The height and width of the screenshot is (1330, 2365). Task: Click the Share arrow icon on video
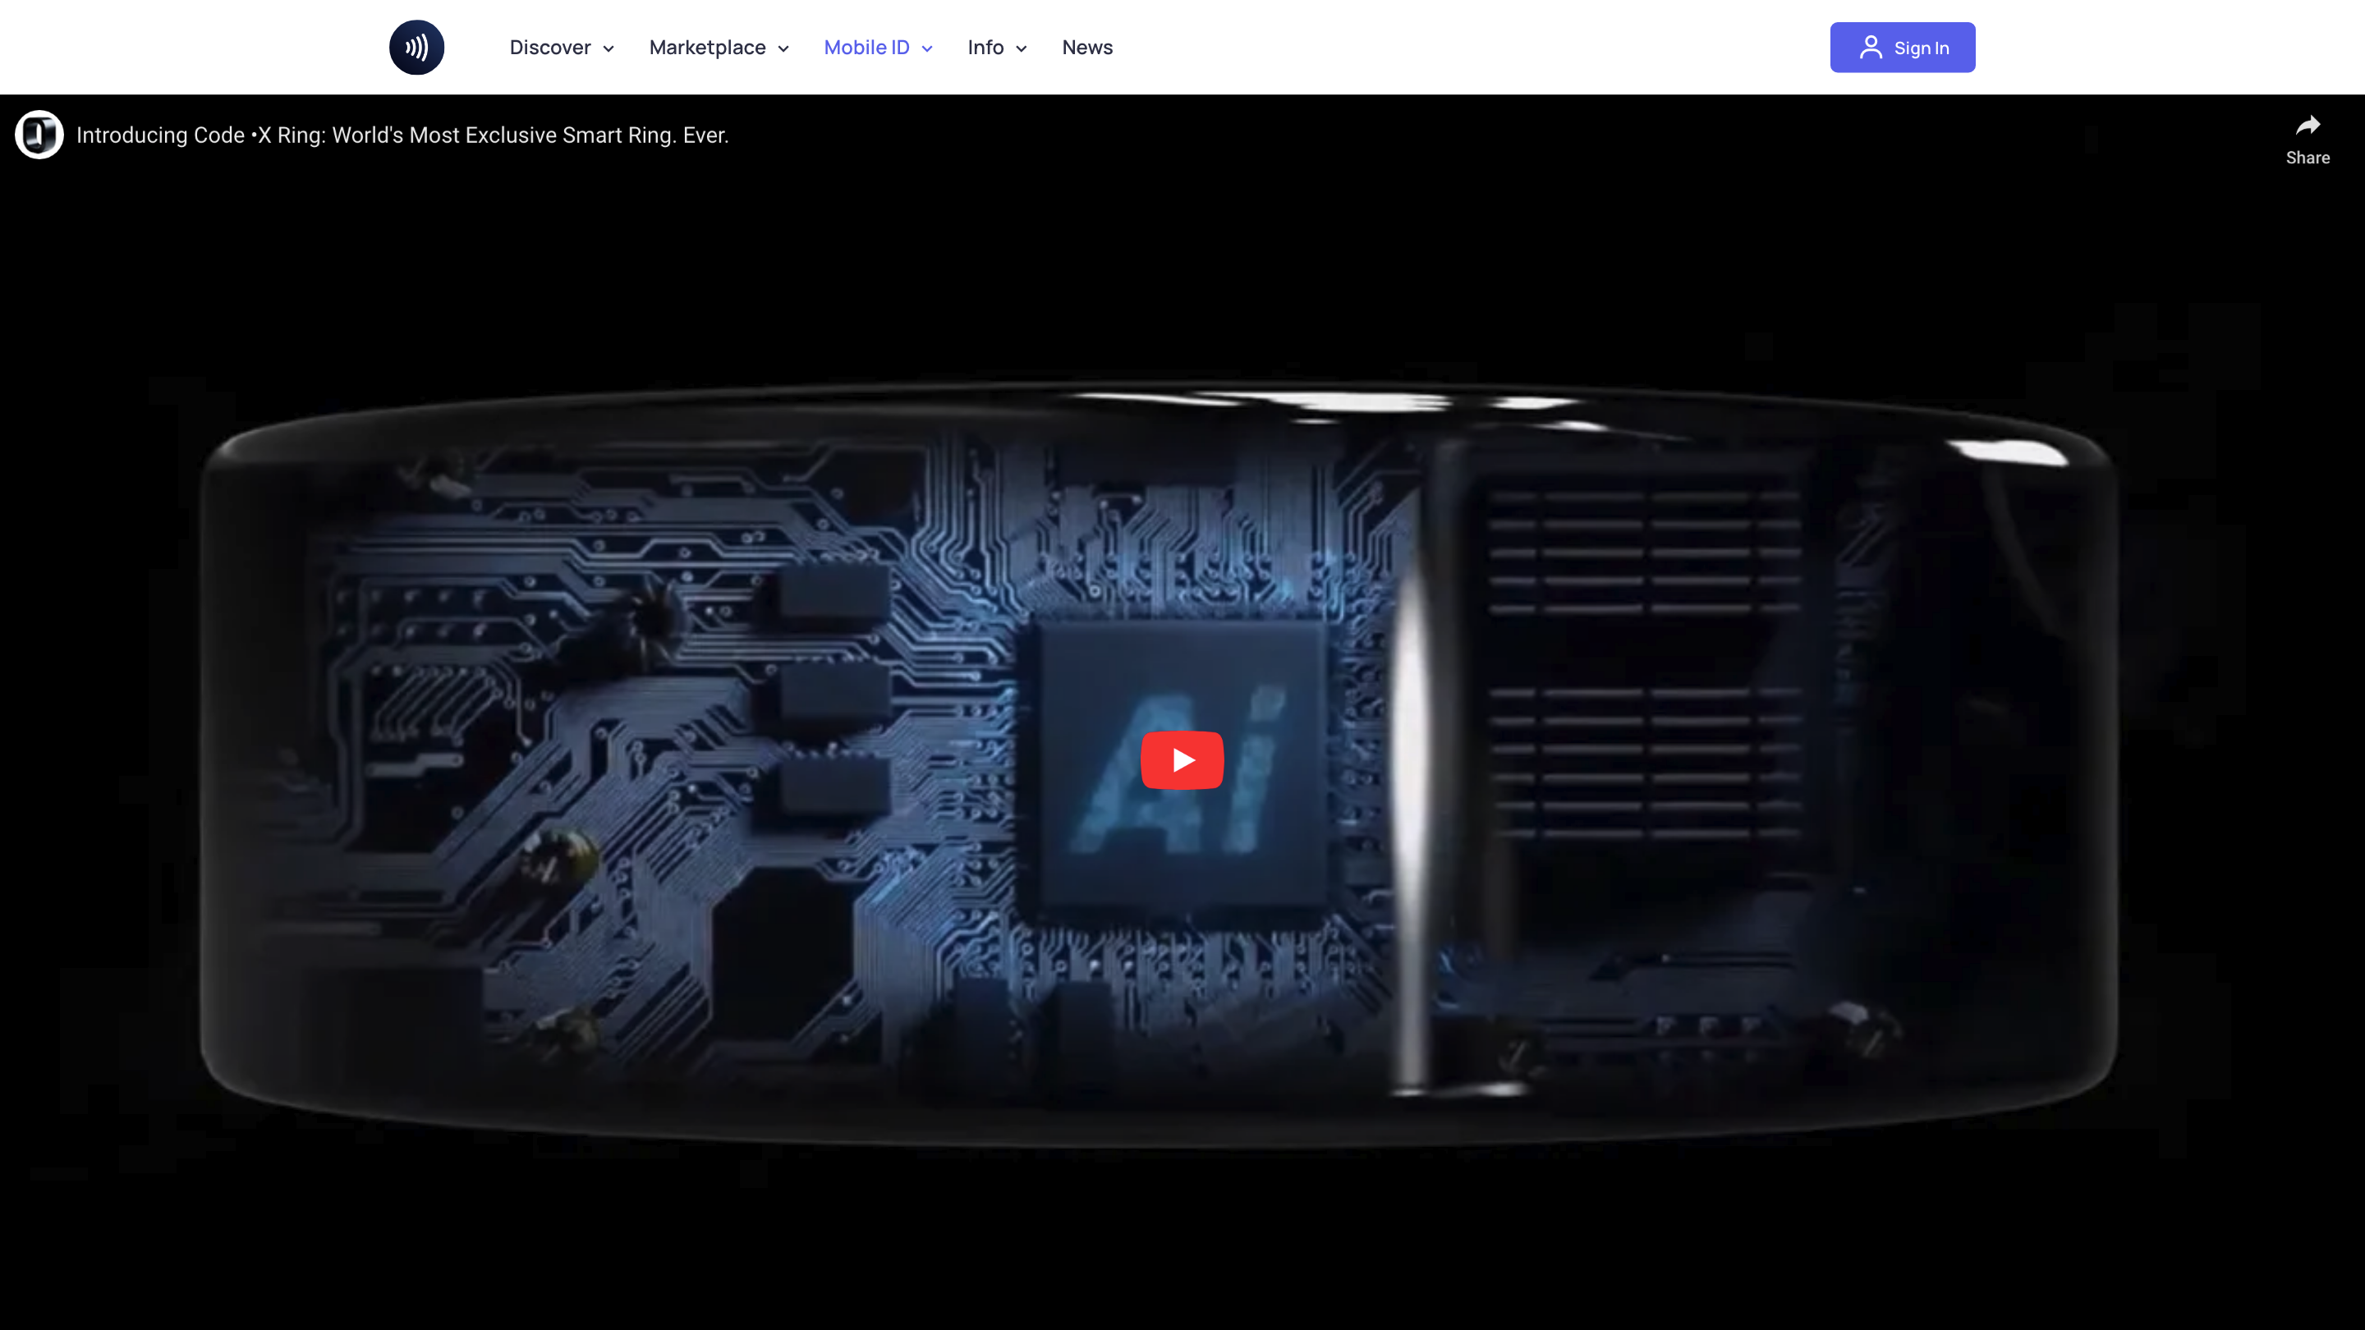click(x=2308, y=125)
